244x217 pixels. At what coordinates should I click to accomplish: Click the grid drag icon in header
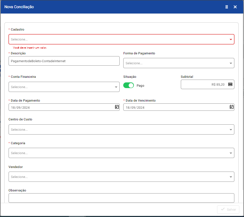click(x=227, y=7)
